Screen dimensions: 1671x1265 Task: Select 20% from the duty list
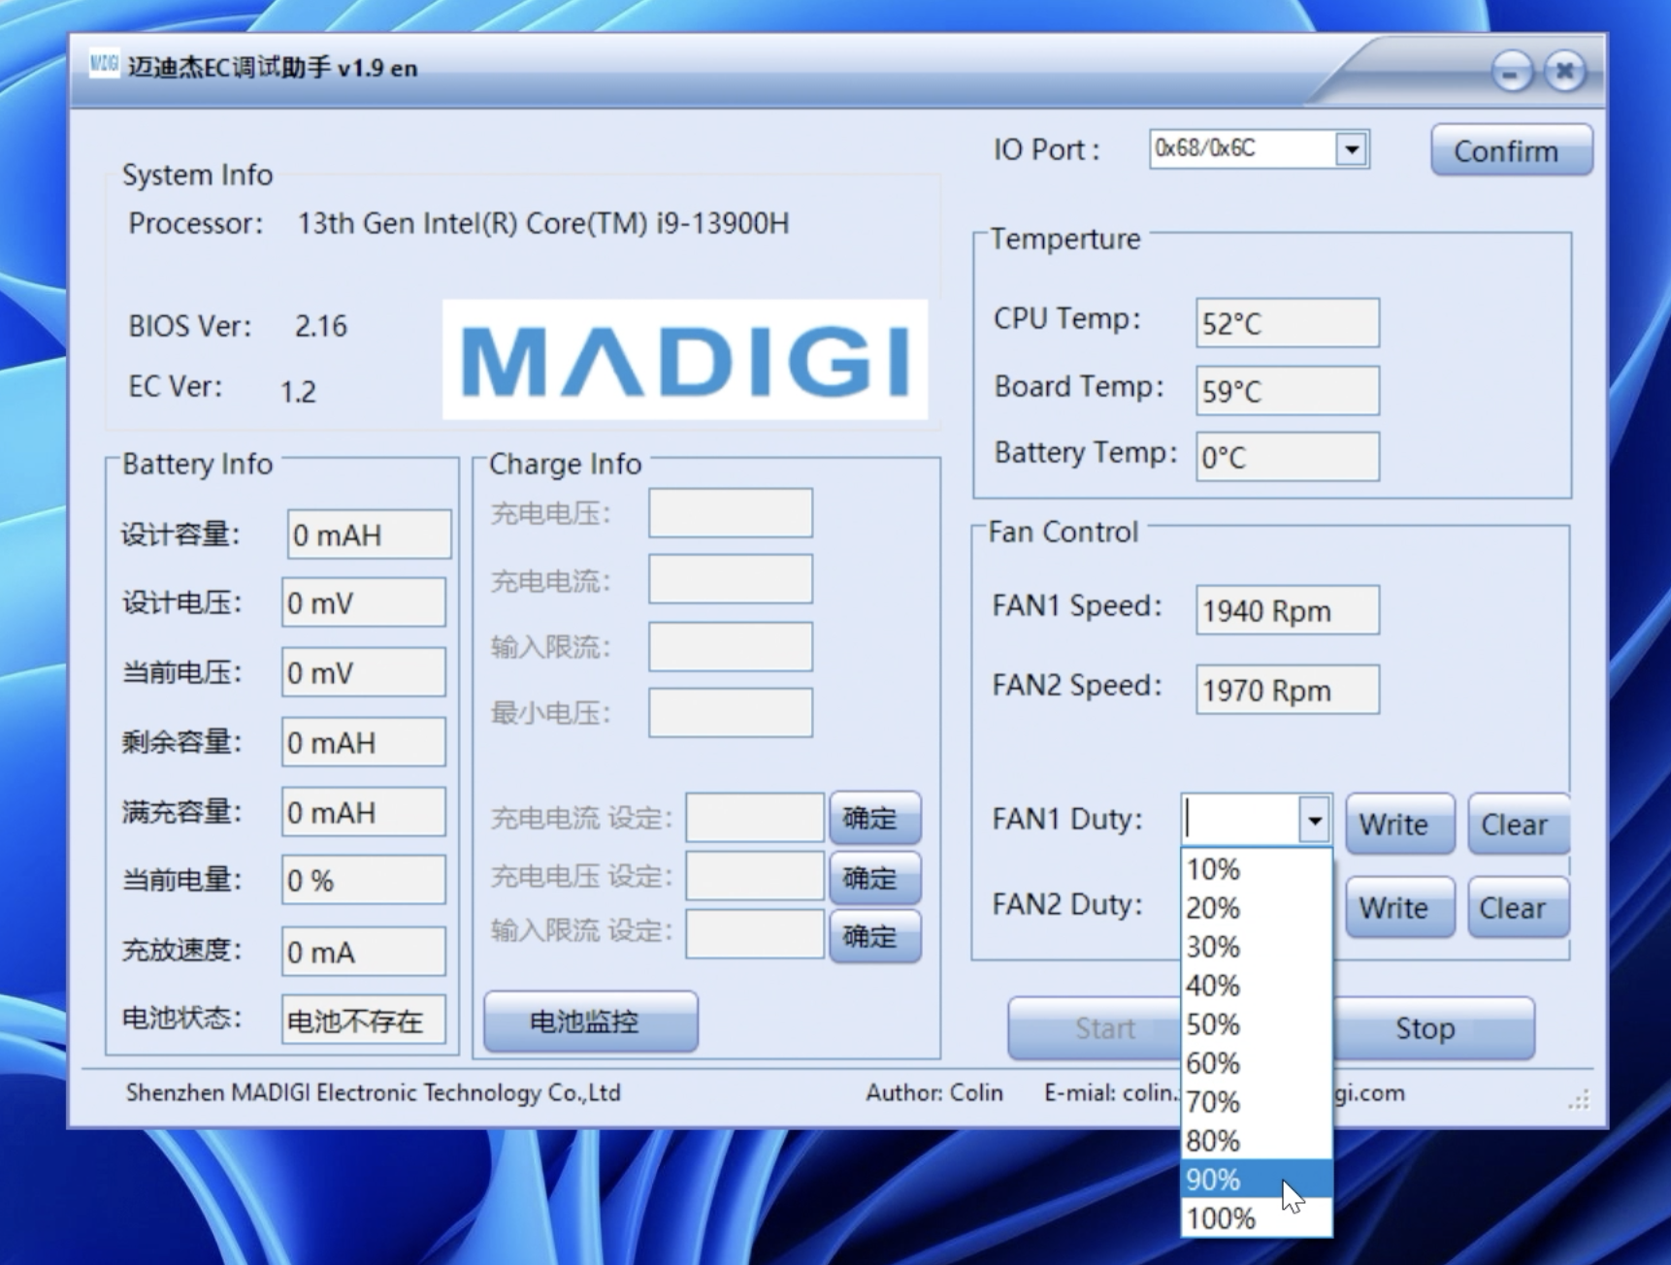(x=1256, y=908)
